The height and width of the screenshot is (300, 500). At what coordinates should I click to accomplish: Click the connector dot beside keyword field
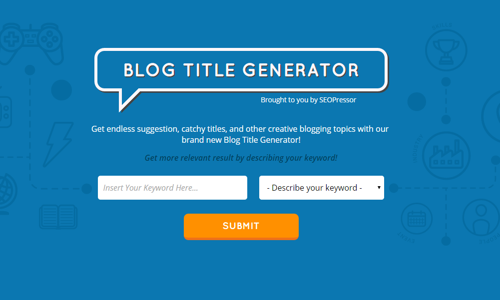(x=86, y=189)
